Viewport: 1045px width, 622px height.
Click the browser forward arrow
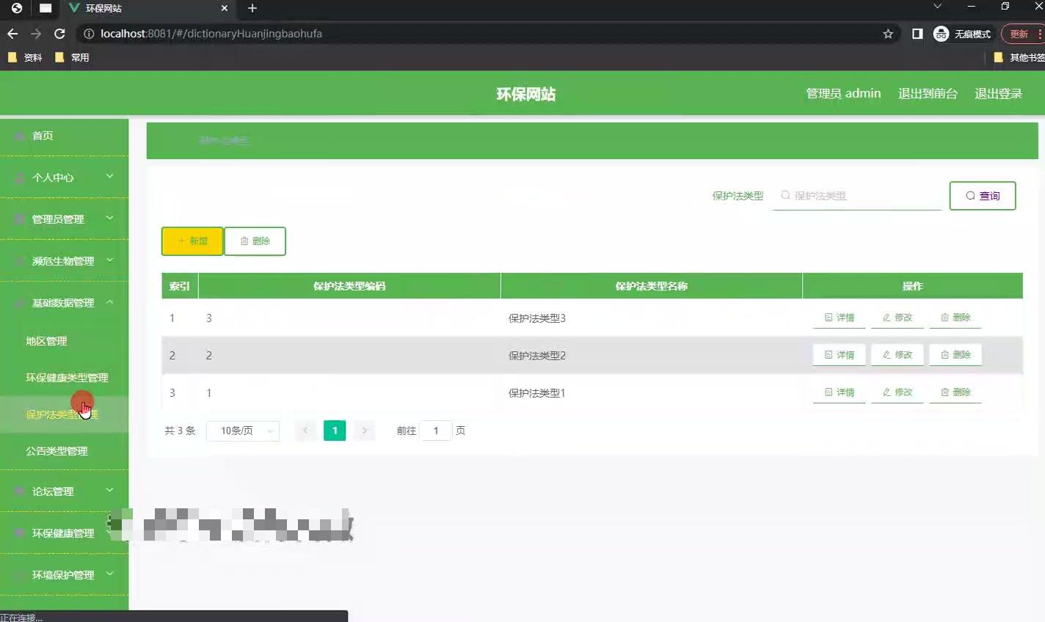coord(36,34)
